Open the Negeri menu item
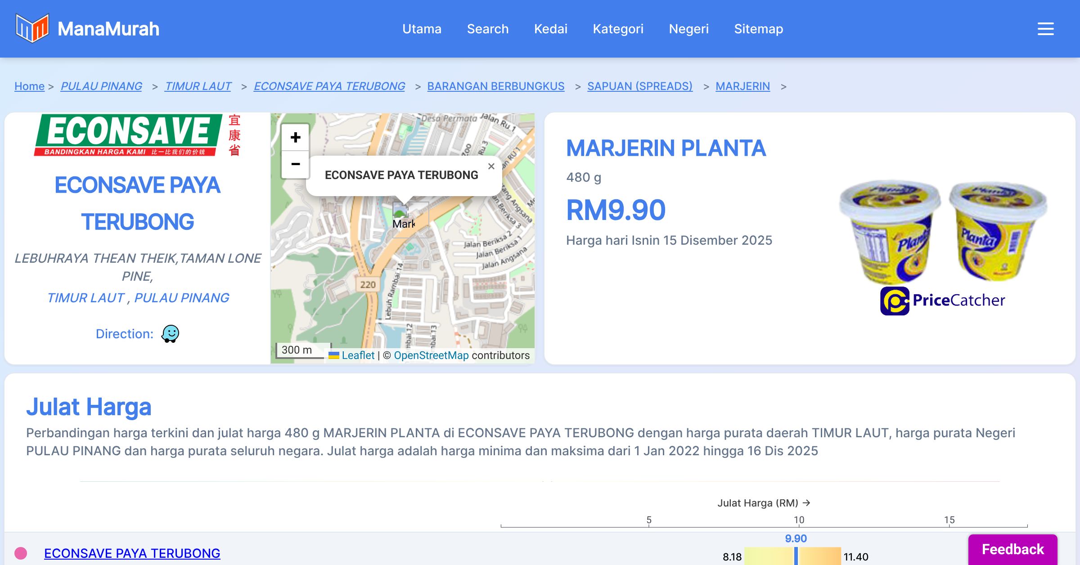Viewport: 1080px width, 565px height. 688,29
